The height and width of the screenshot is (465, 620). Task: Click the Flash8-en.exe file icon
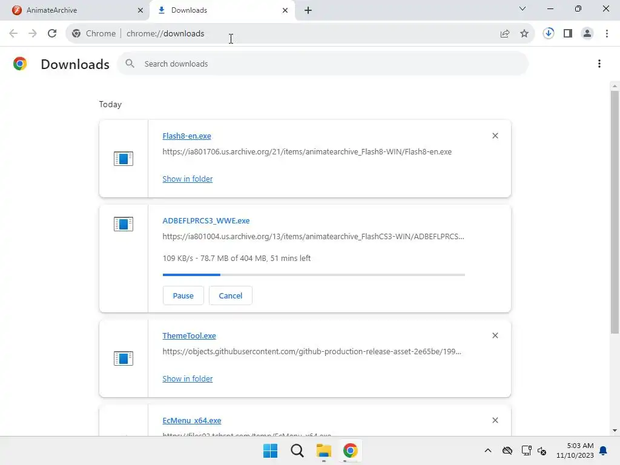124,159
